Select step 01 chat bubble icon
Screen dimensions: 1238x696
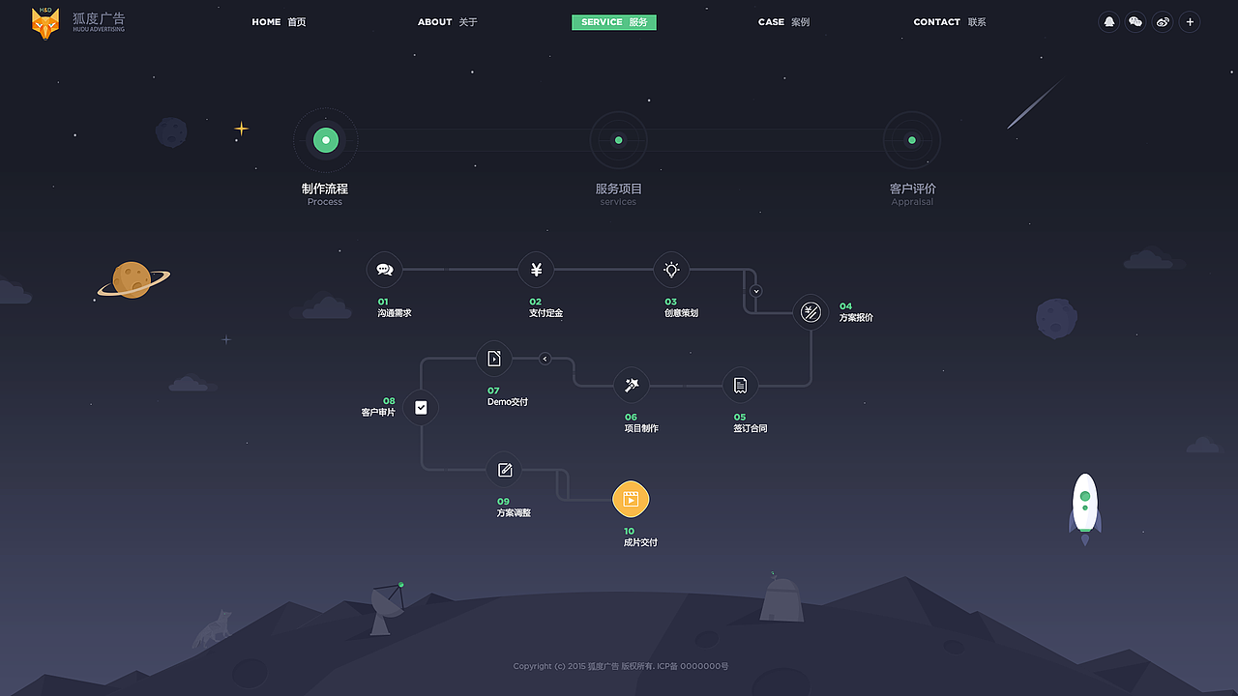pos(384,270)
